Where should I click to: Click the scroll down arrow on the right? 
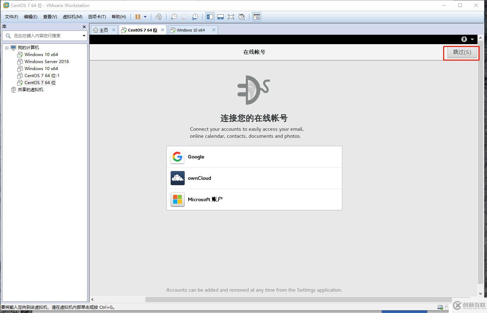coord(480,294)
